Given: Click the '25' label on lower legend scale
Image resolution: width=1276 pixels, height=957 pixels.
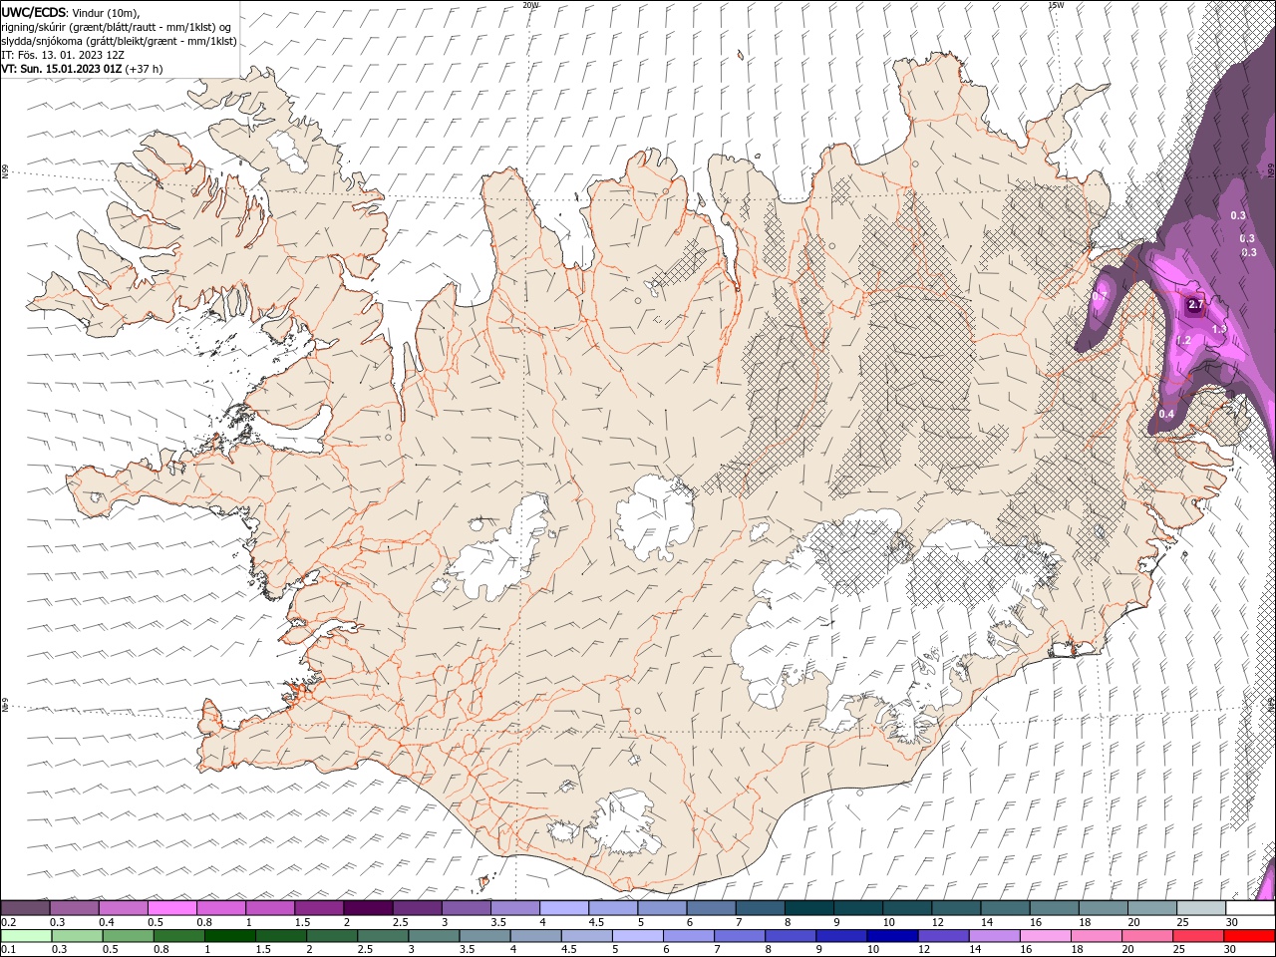Looking at the screenshot, I should click(x=1179, y=949).
